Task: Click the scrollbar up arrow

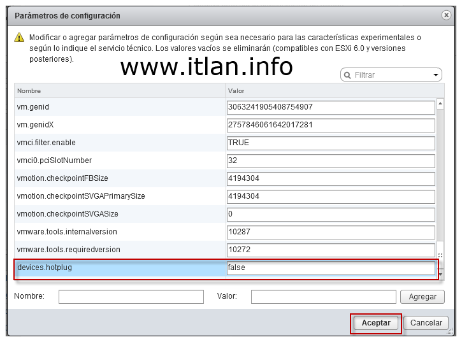Action: click(x=440, y=103)
